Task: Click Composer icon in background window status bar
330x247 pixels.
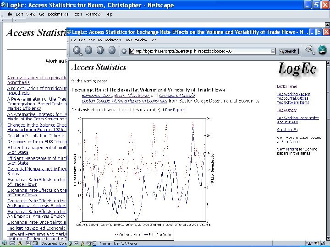Action: pyautogui.click(x=28, y=243)
